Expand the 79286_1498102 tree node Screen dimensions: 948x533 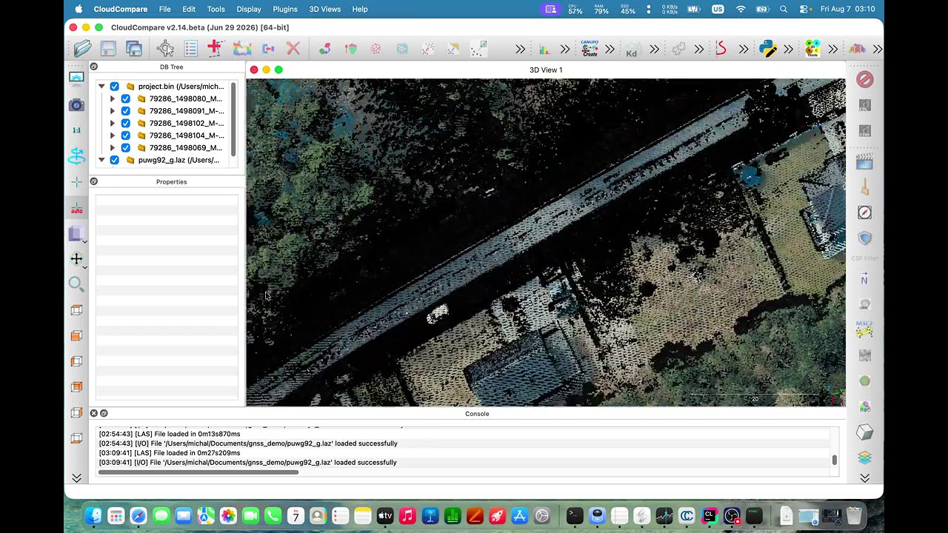pos(113,123)
